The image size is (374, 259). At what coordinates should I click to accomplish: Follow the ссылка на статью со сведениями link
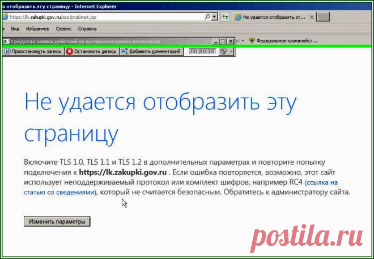[x=181, y=187]
